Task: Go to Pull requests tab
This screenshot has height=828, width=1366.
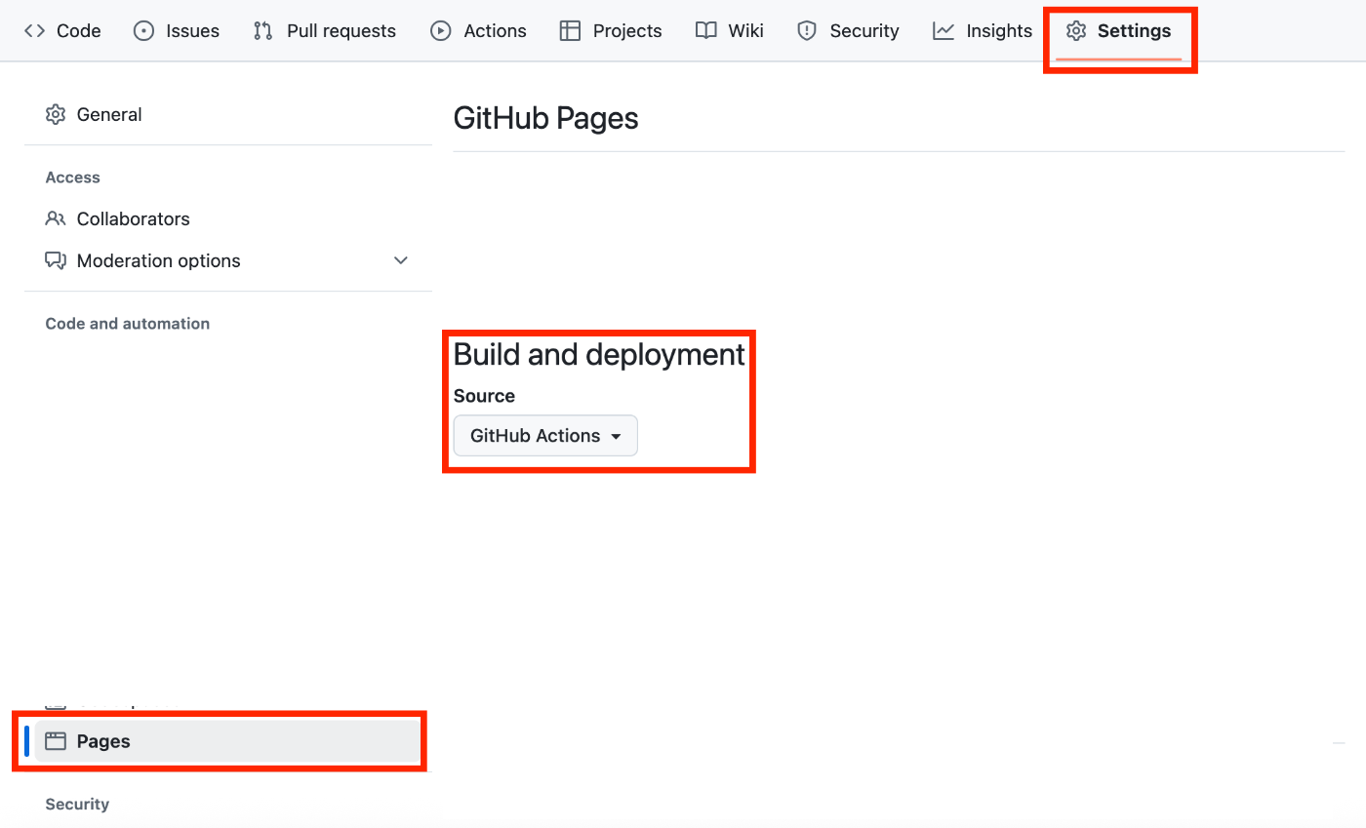Action: pos(325,31)
